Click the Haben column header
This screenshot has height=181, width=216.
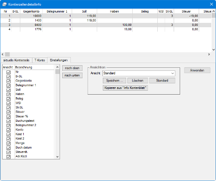pos(114,11)
